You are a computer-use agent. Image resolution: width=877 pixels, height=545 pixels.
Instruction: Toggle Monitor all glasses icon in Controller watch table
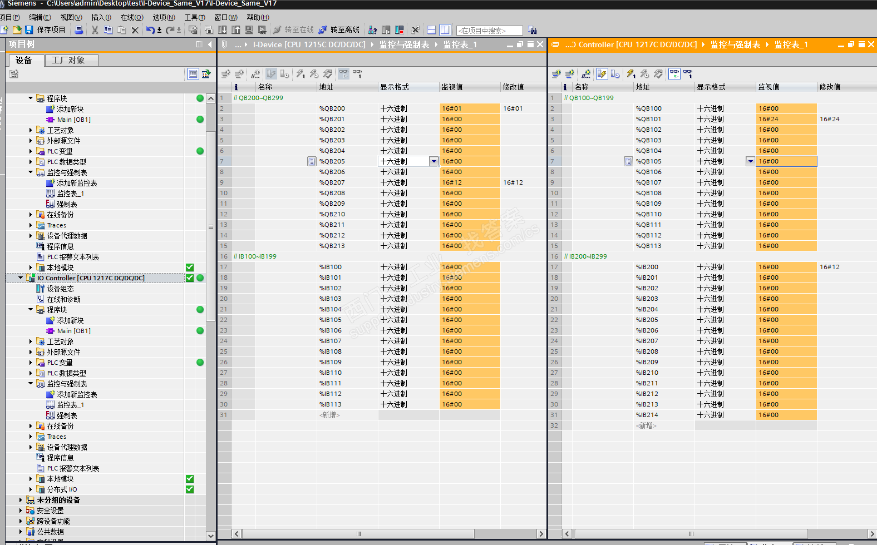[674, 73]
